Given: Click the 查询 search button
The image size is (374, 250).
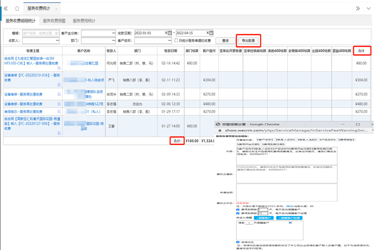Looking at the screenshot, I should coord(225,41).
